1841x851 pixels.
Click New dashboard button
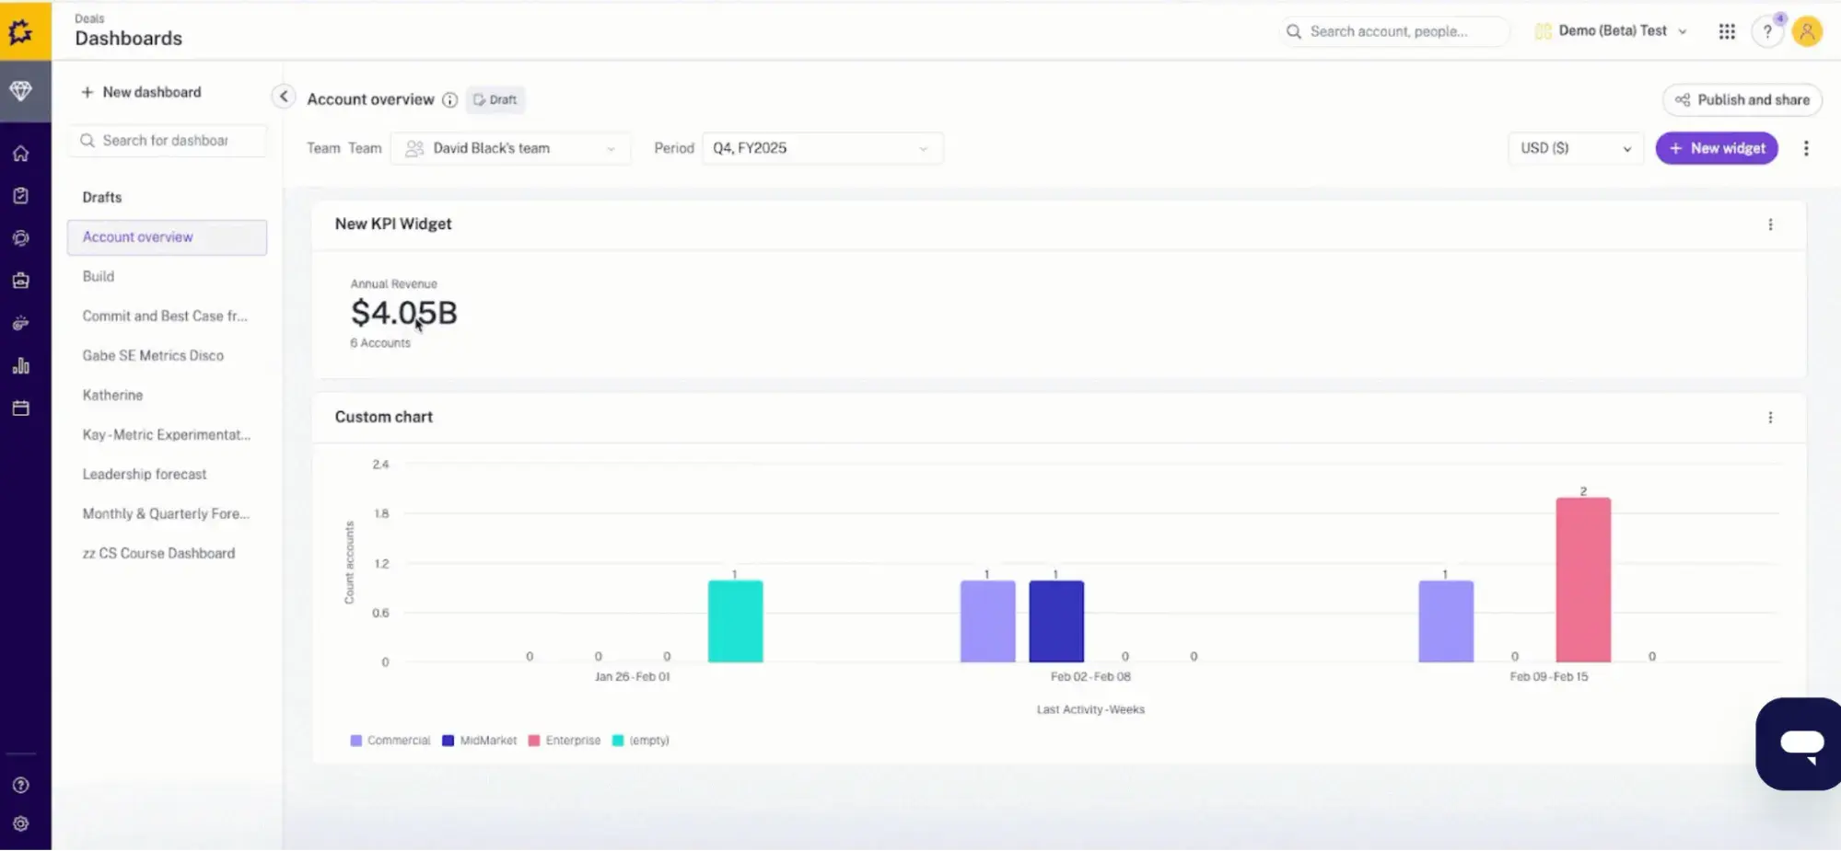pos(141,92)
